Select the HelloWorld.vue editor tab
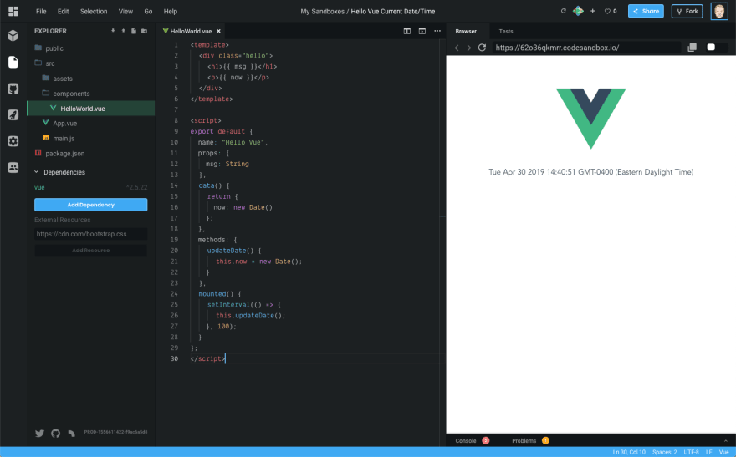Viewport: 736px width, 457px height. click(x=191, y=32)
